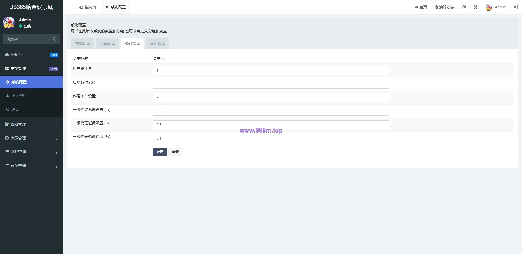Focus the 代理条件设置 input field
This screenshot has width=522, height=254.
(271, 98)
